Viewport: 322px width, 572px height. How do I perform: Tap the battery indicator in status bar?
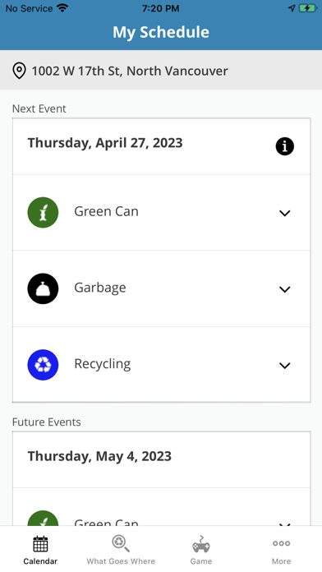tap(308, 8)
